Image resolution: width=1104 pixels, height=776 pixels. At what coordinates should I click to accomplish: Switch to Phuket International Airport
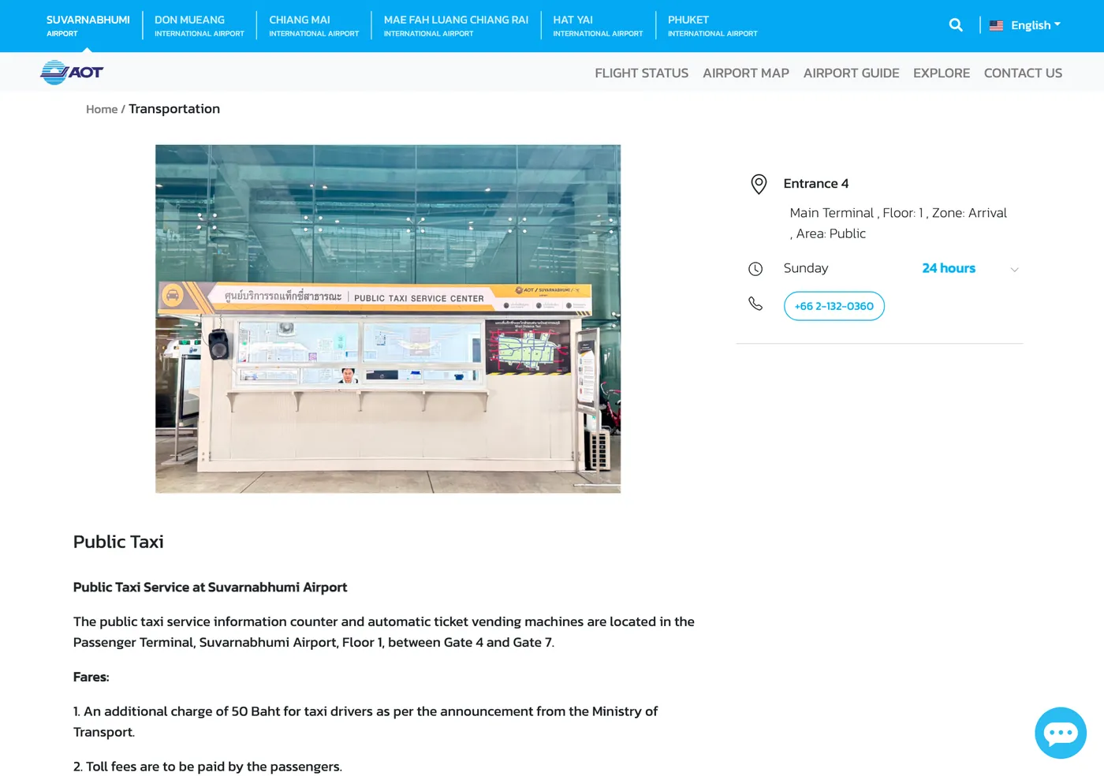pyautogui.click(x=713, y=25)
